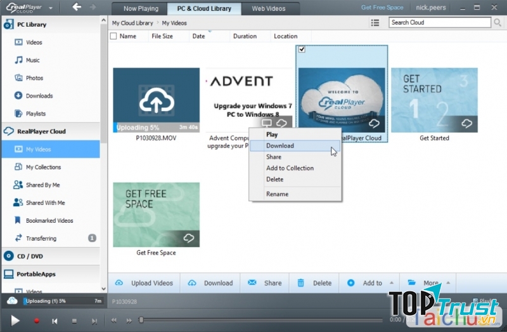507x332 pixels.
Task: Toggle the list view icon
Action: (x=375, y=23)
